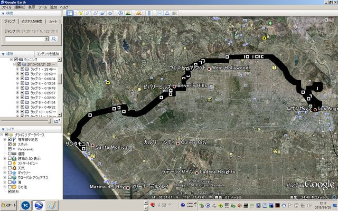
Task: Uncheck the ラップ 3 checkbox
Action: (21, 78)
